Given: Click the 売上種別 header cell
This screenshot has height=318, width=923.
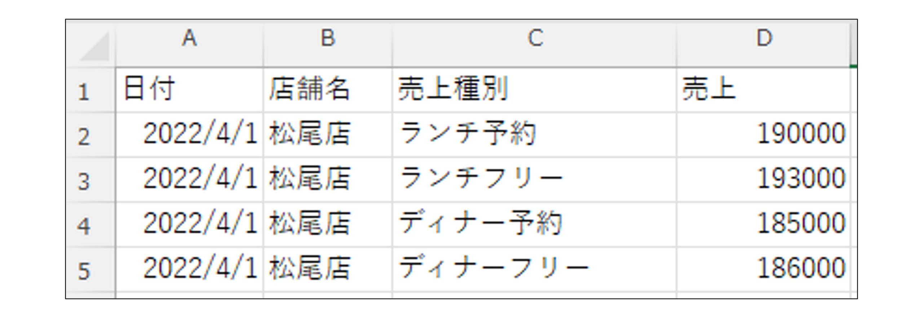Looking at the screenshot, I should click(534, 90).
